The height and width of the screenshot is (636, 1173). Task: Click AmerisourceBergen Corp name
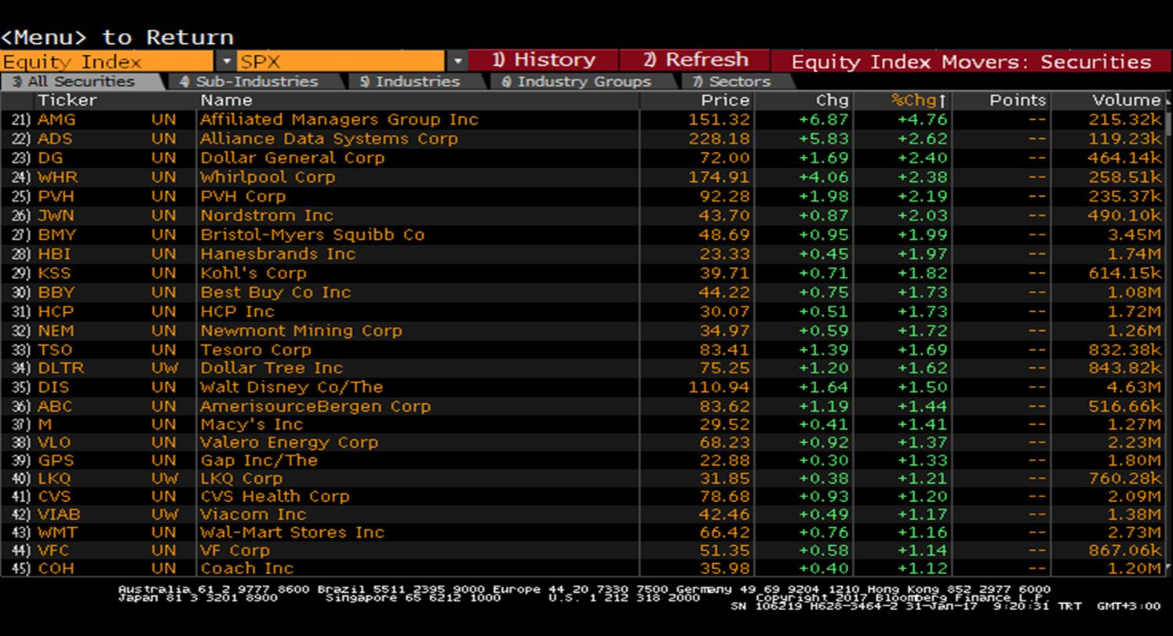(315, 406)
